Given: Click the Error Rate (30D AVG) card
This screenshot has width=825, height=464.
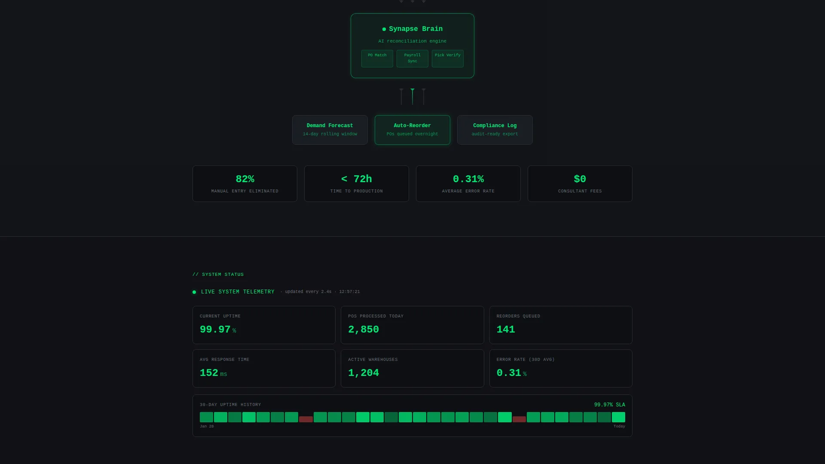Looking at the screenshot, I should tap(561, 368).
